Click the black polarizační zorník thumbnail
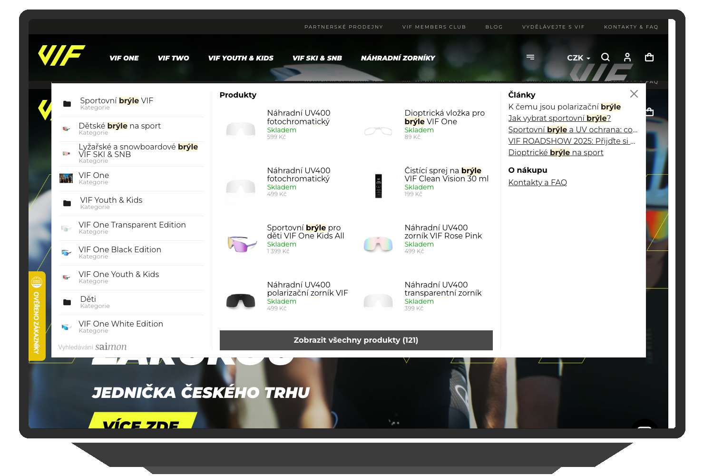 [x=241, y=301]
